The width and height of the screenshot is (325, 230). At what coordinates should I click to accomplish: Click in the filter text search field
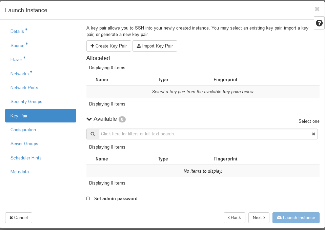[x=203, y=134]
